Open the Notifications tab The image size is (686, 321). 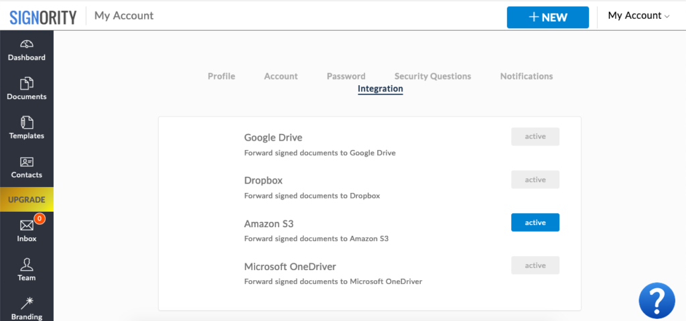[527, 76]
